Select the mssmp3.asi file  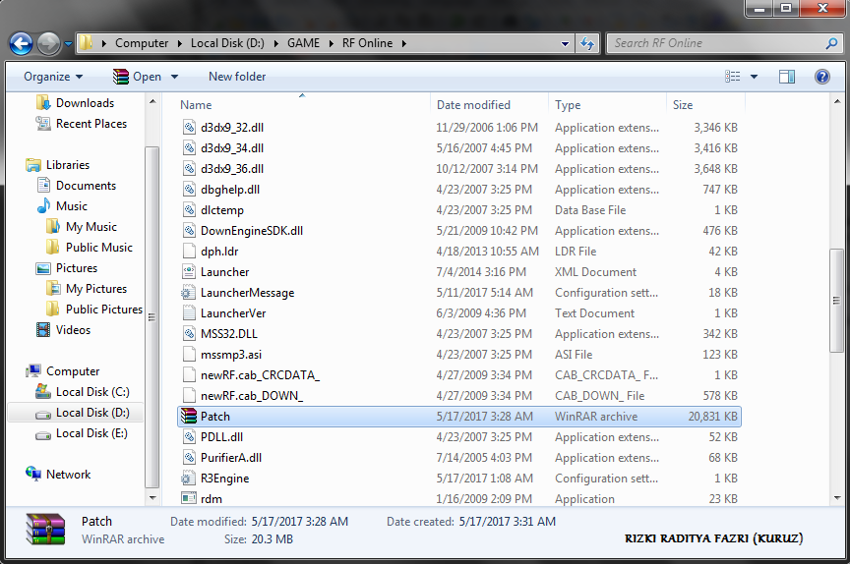click(x=230, y=355)
